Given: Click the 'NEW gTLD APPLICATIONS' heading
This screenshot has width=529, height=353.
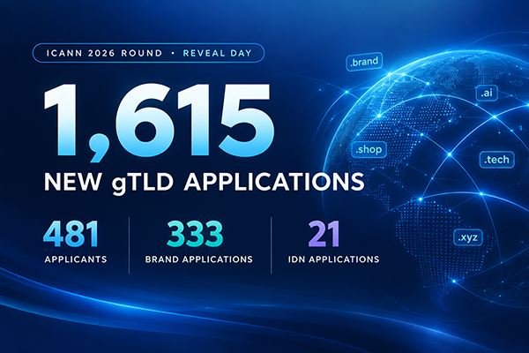Looking at the screenshot, I should [205, 183].
